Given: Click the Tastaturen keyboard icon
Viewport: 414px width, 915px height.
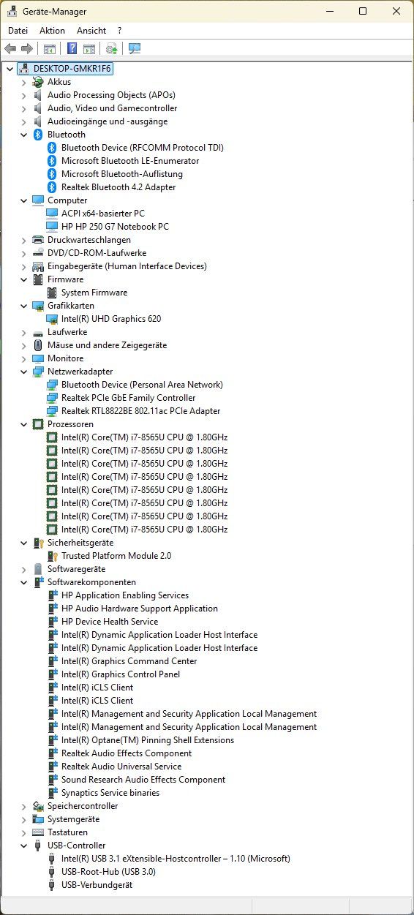Looking at the screenshot, I should tap(38, 832).
